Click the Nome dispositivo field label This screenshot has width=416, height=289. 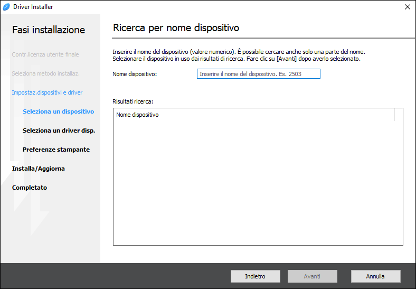pos(135,74)
